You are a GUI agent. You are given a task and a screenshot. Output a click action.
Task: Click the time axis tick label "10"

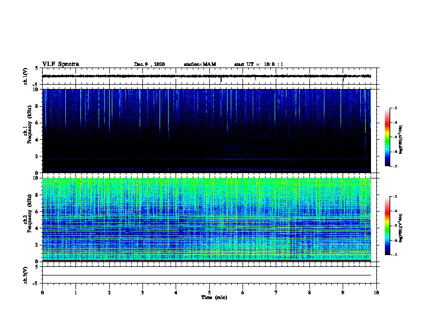click(x=376, y=293)
